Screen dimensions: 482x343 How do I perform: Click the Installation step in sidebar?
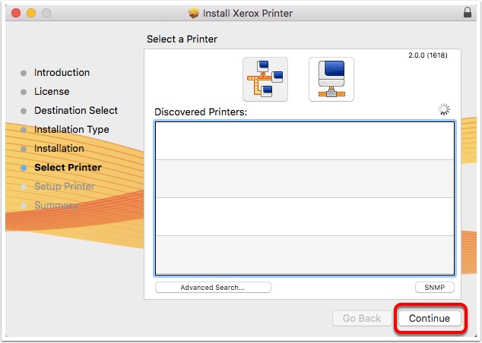59,149
